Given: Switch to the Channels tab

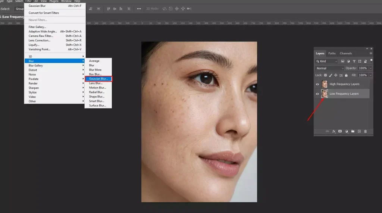Looking at the screenshot, I should click(345, 53).
